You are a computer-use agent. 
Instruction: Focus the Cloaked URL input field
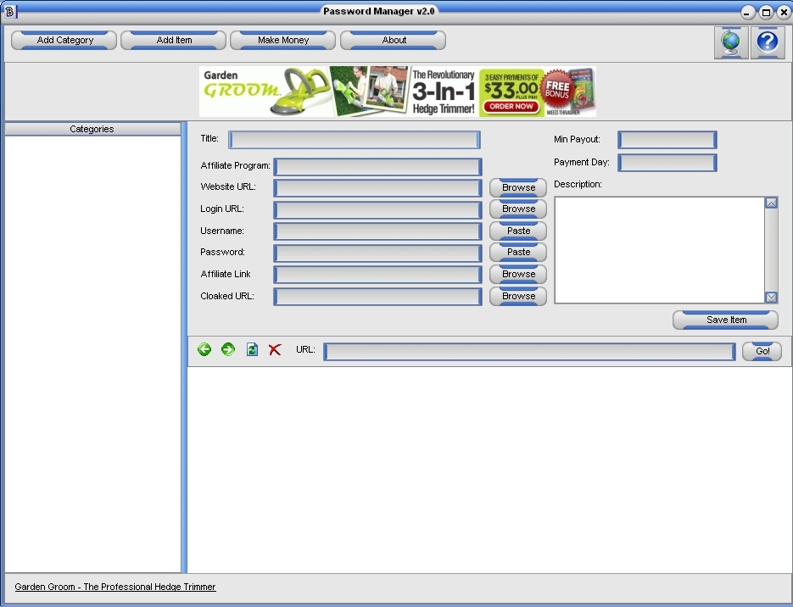[377, 297]
